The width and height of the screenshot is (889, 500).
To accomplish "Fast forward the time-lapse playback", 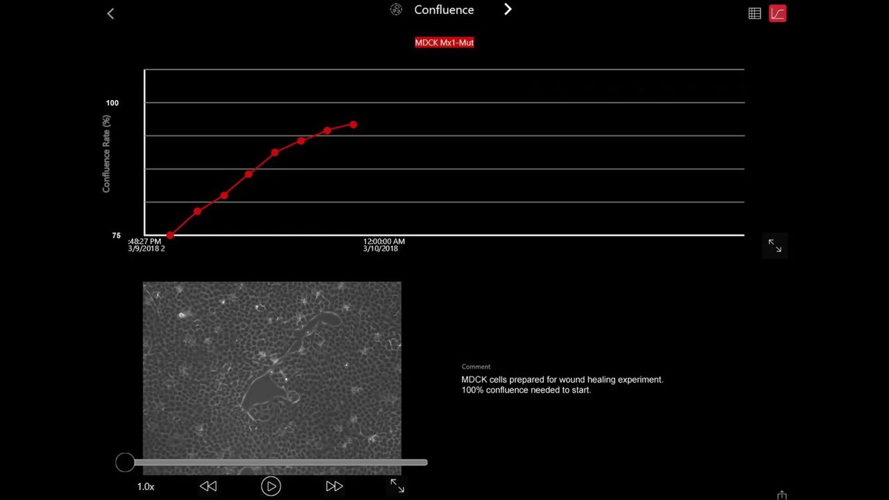I will (334, 486).
